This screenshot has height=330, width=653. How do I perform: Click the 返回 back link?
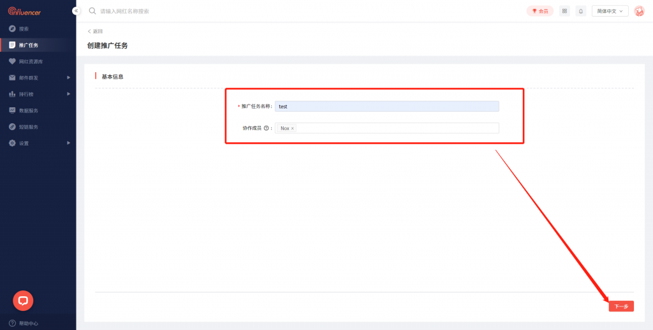coord(95,31)
